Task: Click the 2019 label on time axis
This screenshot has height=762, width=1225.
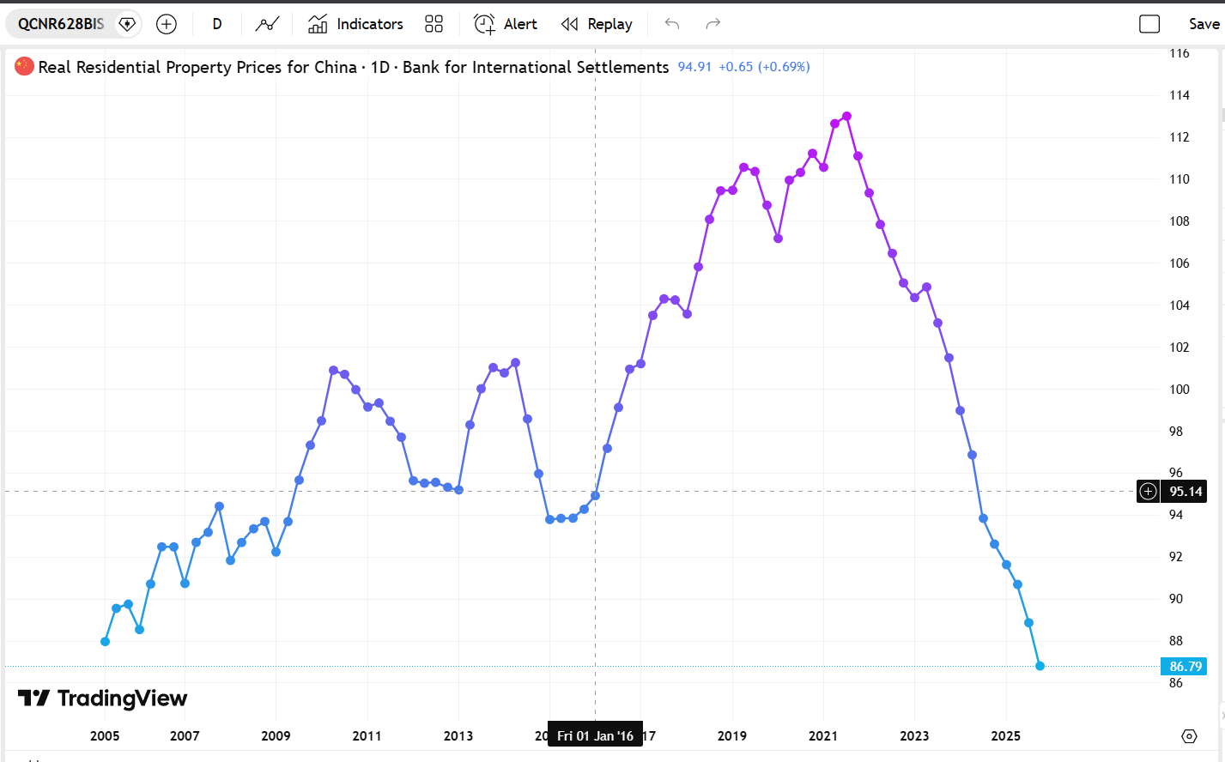Action: (x=732, y=736)
